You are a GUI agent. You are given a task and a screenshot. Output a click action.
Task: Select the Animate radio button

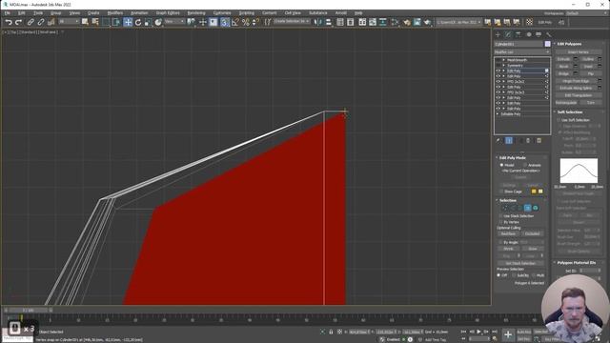(525, 165)
